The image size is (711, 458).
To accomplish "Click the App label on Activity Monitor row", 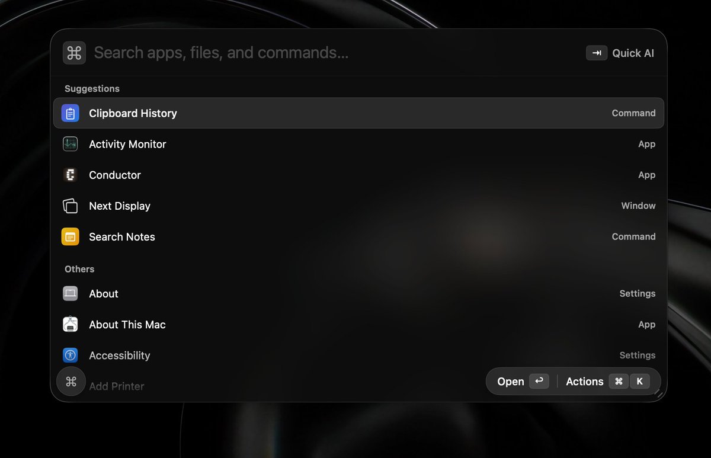I will 647,144.
